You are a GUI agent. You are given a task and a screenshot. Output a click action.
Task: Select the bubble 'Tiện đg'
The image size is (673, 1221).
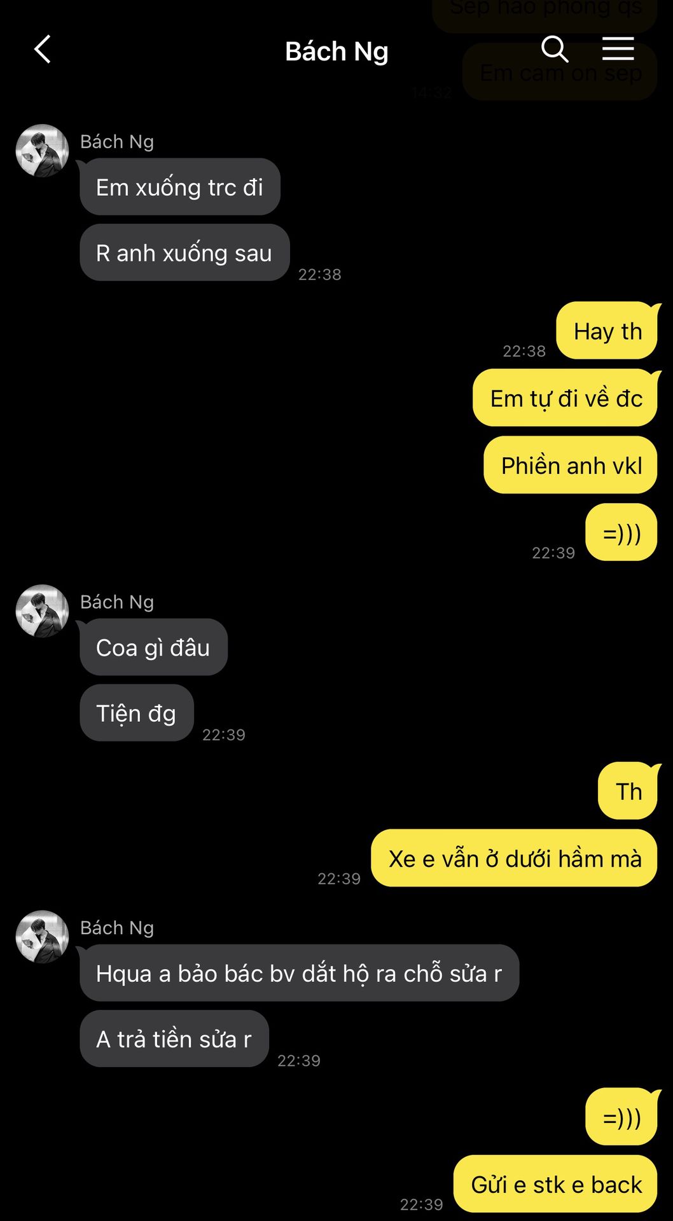click(x=137, y=713)
